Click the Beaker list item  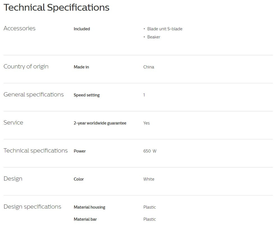(154, 37)
